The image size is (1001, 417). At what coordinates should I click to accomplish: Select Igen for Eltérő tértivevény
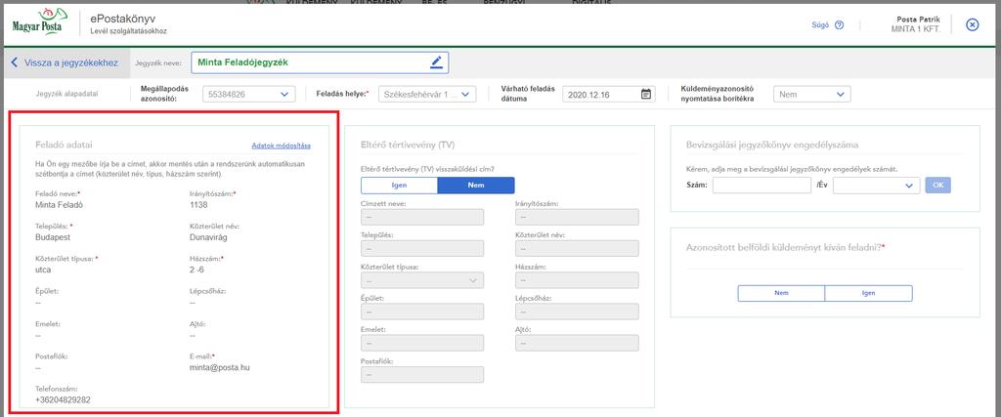[x=399, y=185]
